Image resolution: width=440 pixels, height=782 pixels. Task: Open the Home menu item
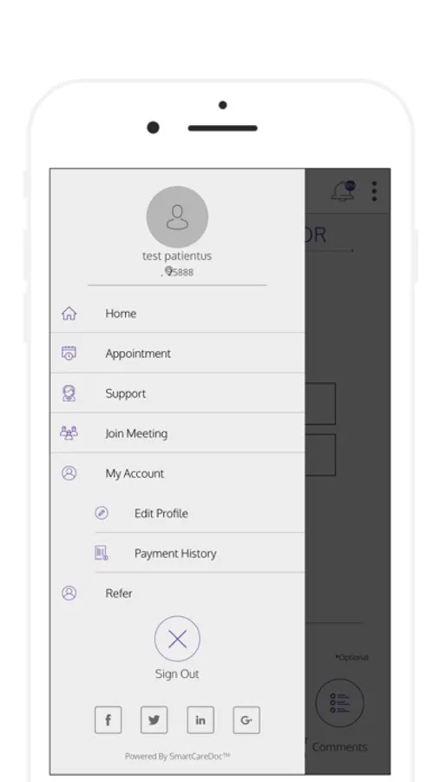(x=177, y=313)
